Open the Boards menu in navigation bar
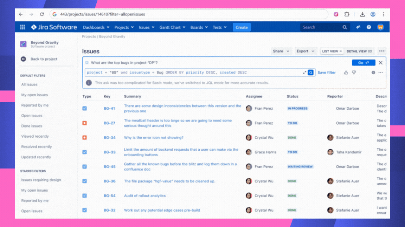Screen dimensions: 405x227 pyautogui.click(x=199, y=27)
